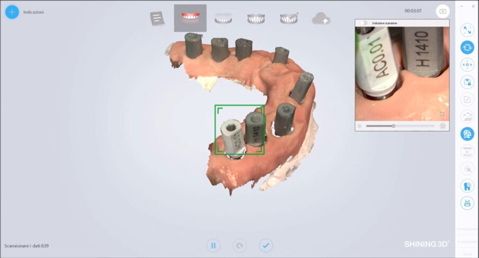
Task: Click the live camera preview image
Action: point(402,74)
